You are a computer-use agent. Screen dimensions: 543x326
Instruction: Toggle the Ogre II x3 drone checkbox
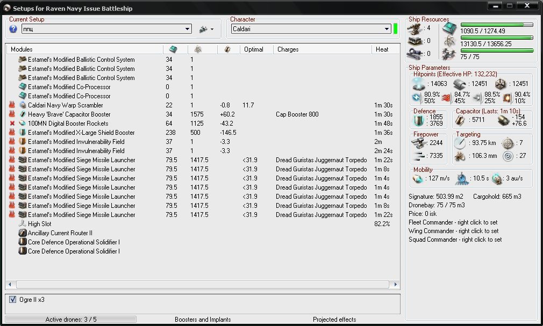click(x=13, y=300)
